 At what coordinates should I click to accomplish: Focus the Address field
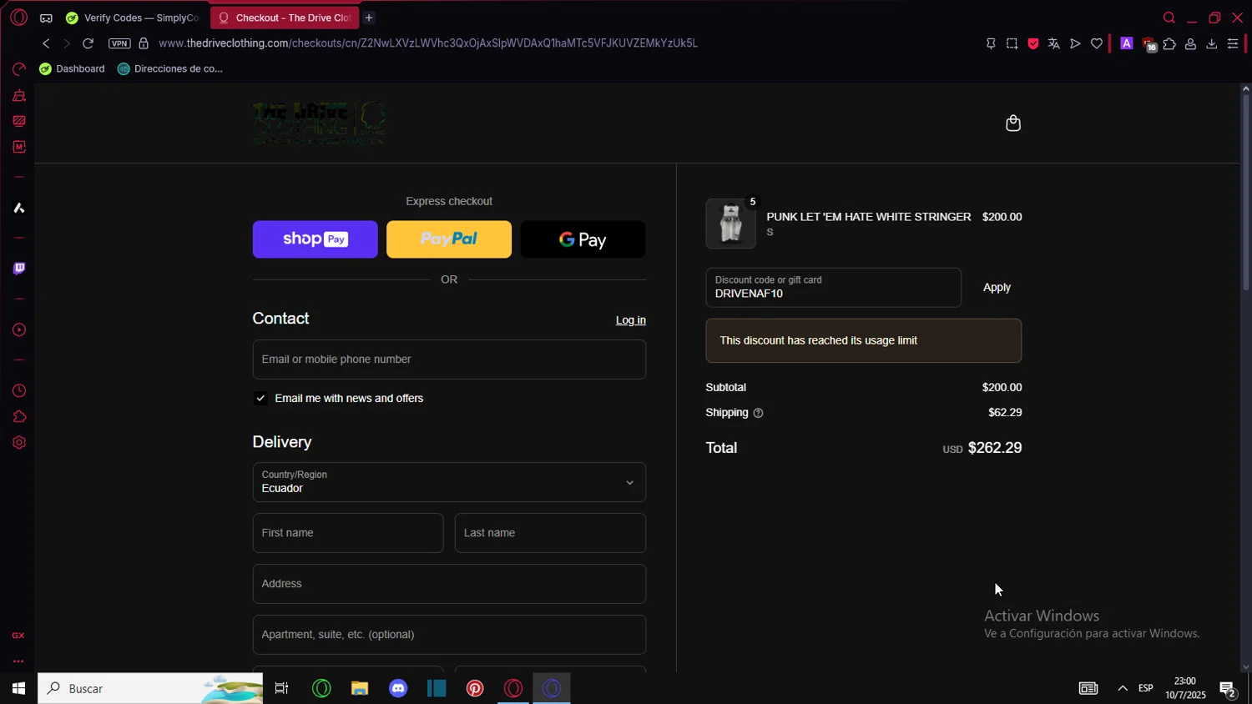(x=449, y=584)
